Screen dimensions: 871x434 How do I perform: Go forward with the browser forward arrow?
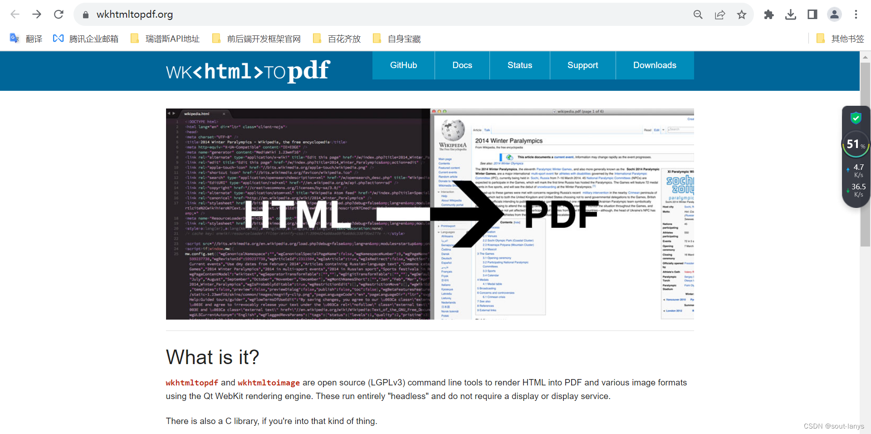37,15
